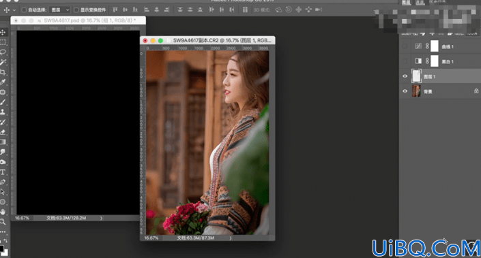Click the 3D roll mode icon

pyautogui.click(x=289, y=10)
